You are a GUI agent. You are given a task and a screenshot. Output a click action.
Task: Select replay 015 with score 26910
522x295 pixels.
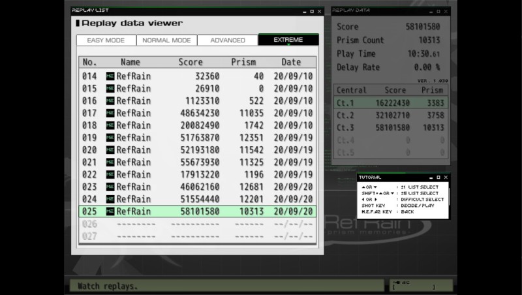coord(198,89)
